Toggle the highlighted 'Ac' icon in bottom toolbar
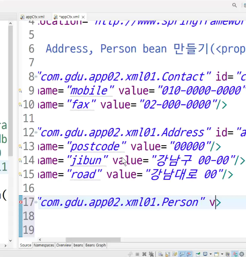Viewport: 246px width, 257px height. click(x=235, y=254)
